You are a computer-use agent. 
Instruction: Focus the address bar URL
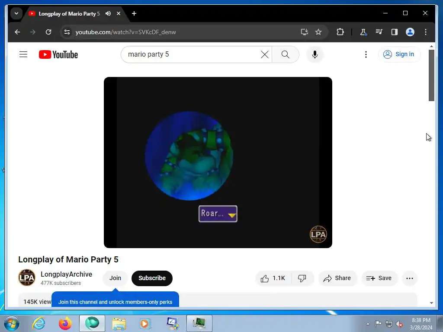pyautogui.click(x=126, y=32)
